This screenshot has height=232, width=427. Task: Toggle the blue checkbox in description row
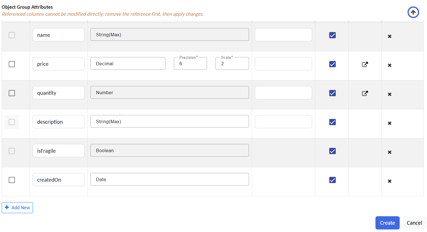point(332,122)
